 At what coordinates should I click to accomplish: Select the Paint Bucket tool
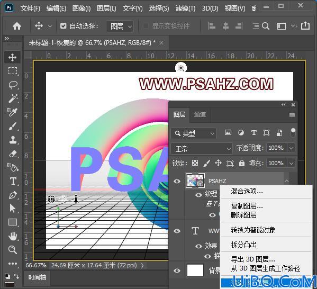(13, 167)
